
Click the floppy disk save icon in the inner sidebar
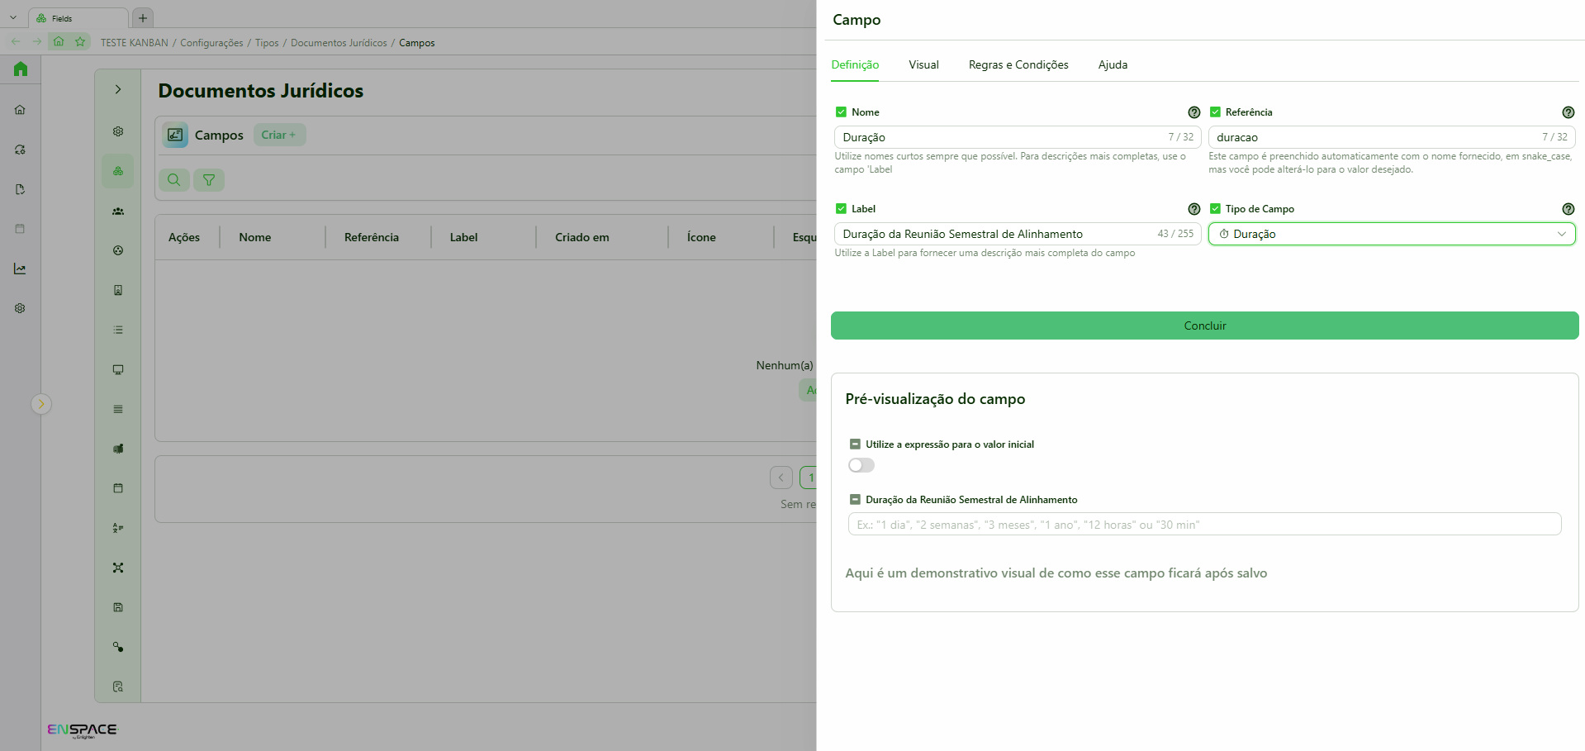118,607
